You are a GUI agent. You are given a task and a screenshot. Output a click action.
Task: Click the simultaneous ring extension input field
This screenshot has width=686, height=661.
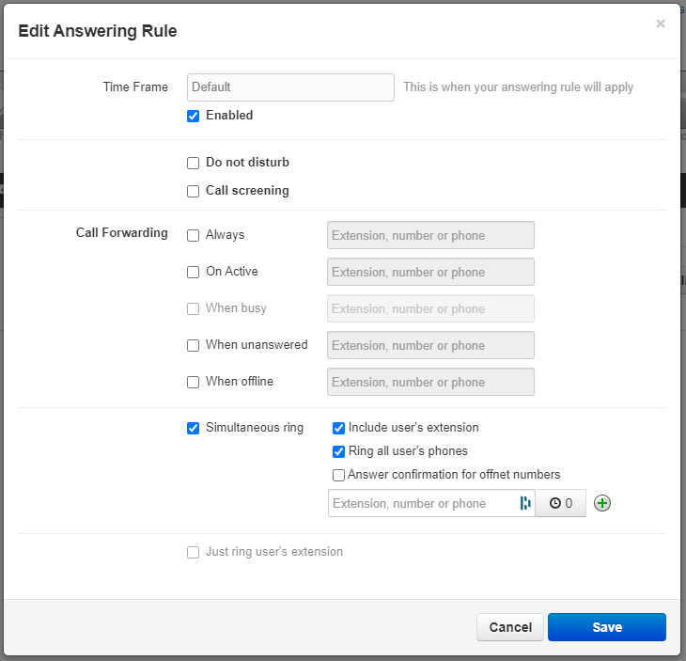tap(424, 503)
